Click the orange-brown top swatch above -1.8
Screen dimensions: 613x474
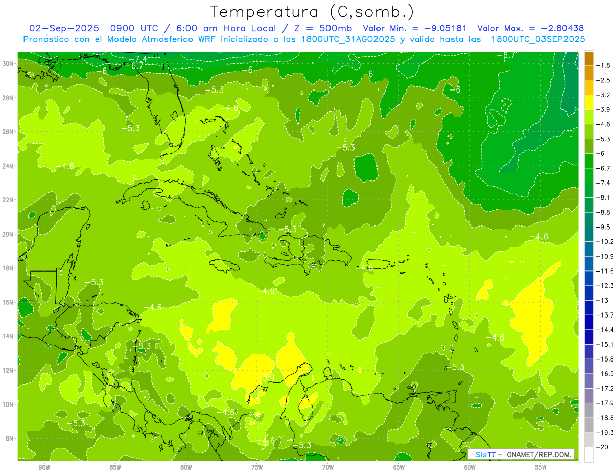(589, 59)
